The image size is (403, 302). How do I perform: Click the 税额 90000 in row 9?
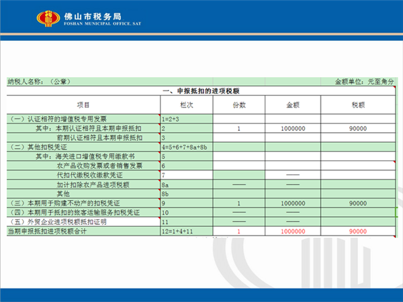[x=358, y=203]
